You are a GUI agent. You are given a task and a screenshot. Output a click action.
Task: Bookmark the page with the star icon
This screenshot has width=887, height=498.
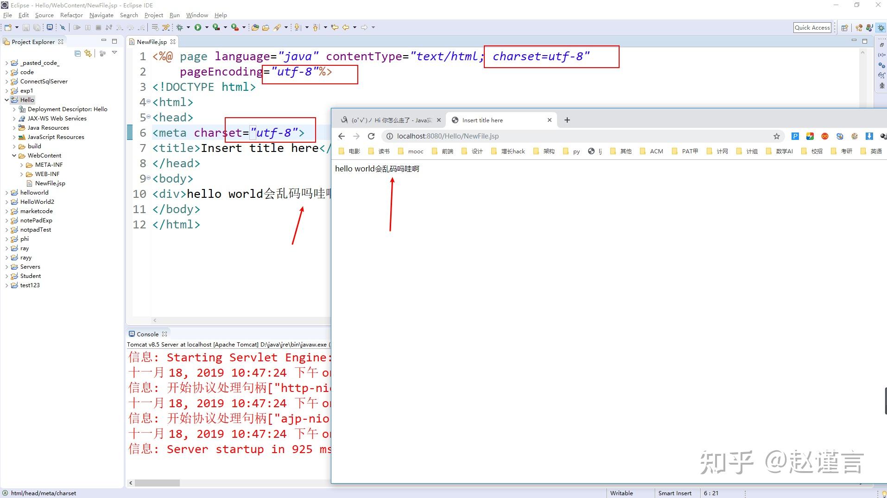click(776, 136)
